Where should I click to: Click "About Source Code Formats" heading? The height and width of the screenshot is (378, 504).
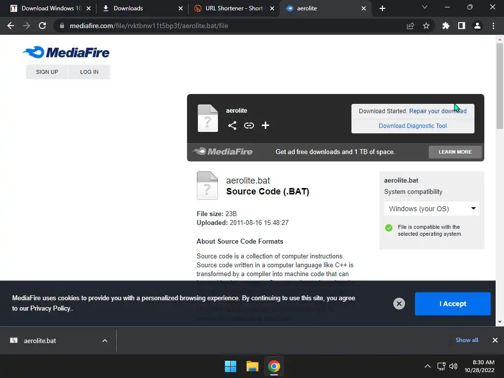pos(240,241)
